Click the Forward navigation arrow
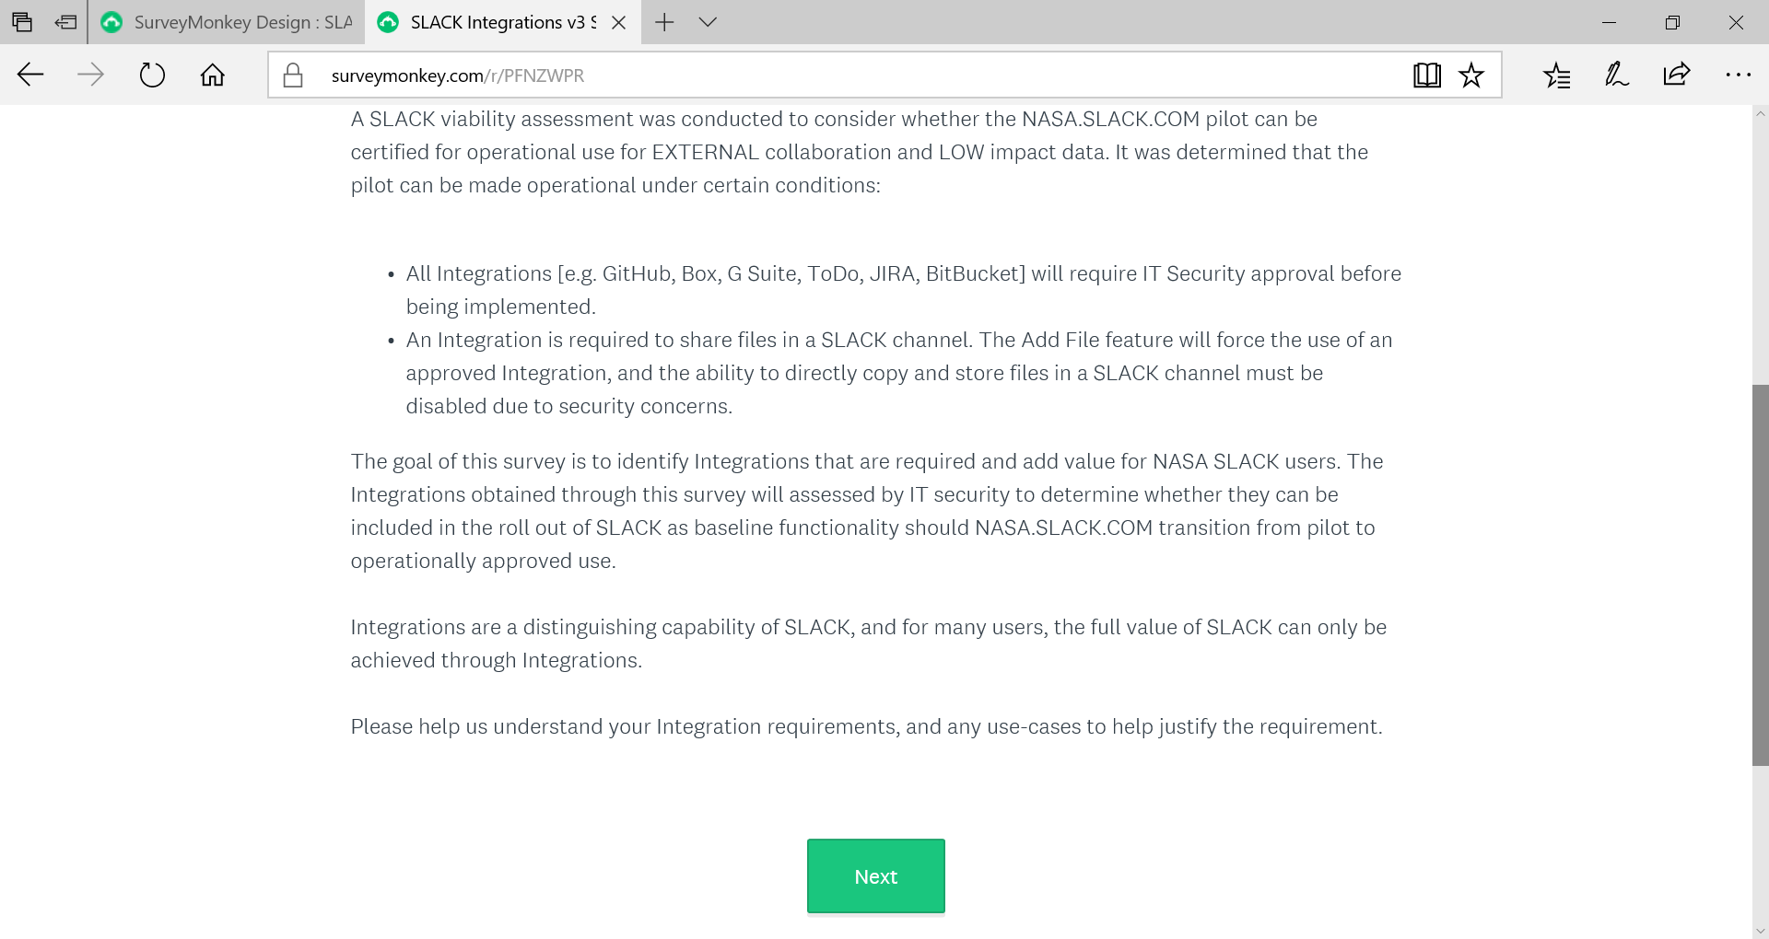This screenshot has width=1769, height=939. pyautogui.click(x=90, y=75)
